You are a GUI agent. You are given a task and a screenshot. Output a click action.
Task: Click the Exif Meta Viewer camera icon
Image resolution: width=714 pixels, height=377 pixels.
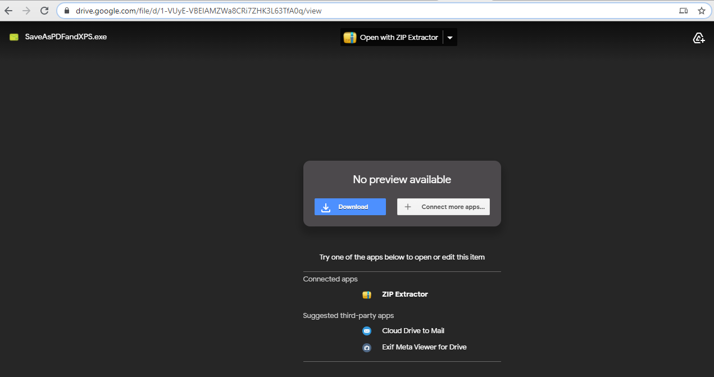367,347
